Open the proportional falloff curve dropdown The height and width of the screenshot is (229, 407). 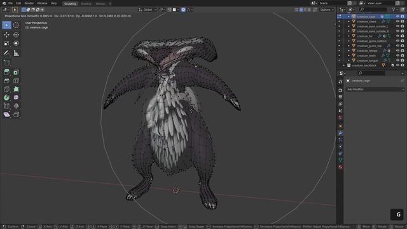point(190,10)
